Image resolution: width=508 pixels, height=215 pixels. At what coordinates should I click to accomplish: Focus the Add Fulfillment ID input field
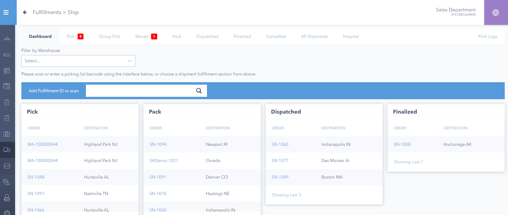[140, 91]
